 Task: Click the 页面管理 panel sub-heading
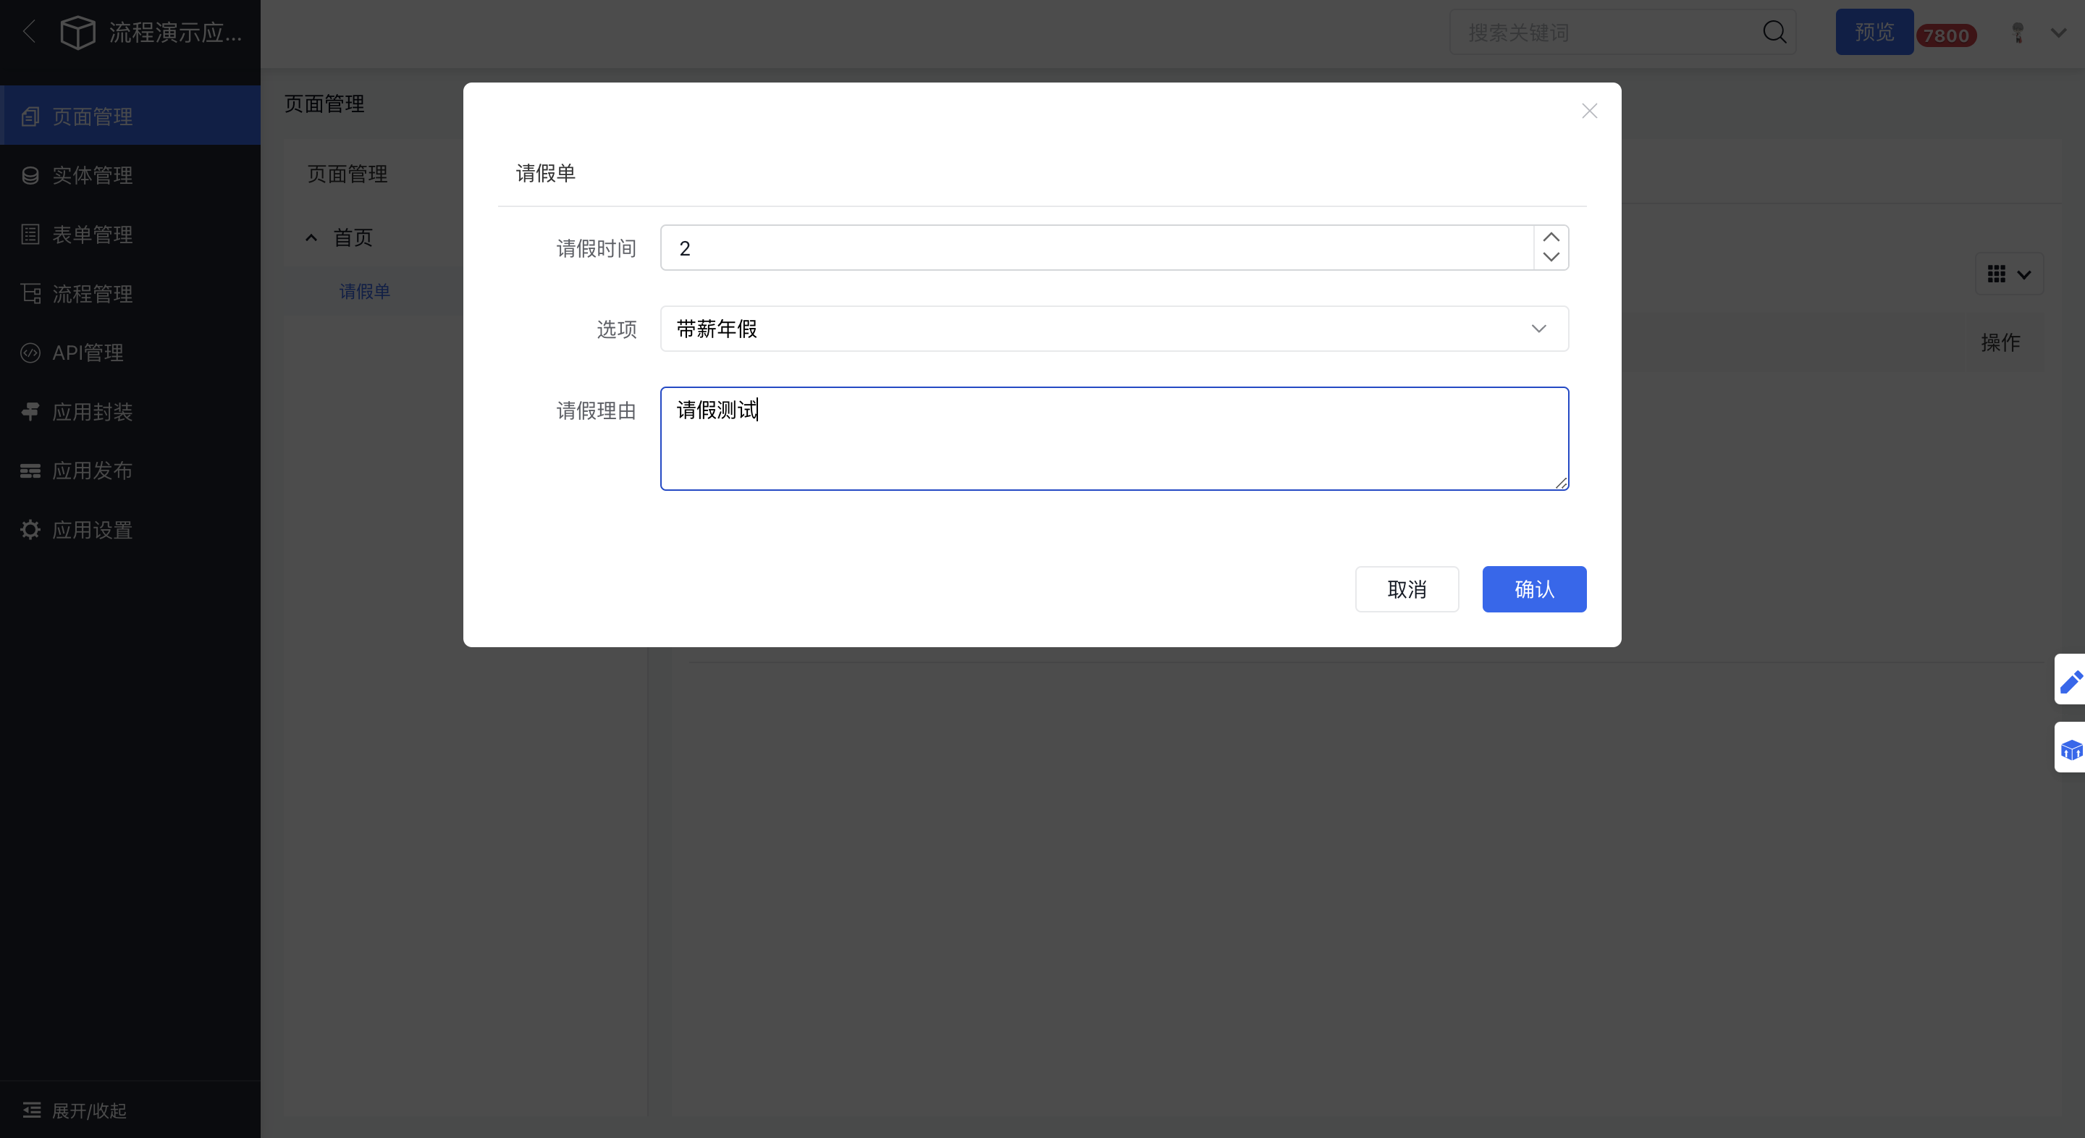click(347, 174)
